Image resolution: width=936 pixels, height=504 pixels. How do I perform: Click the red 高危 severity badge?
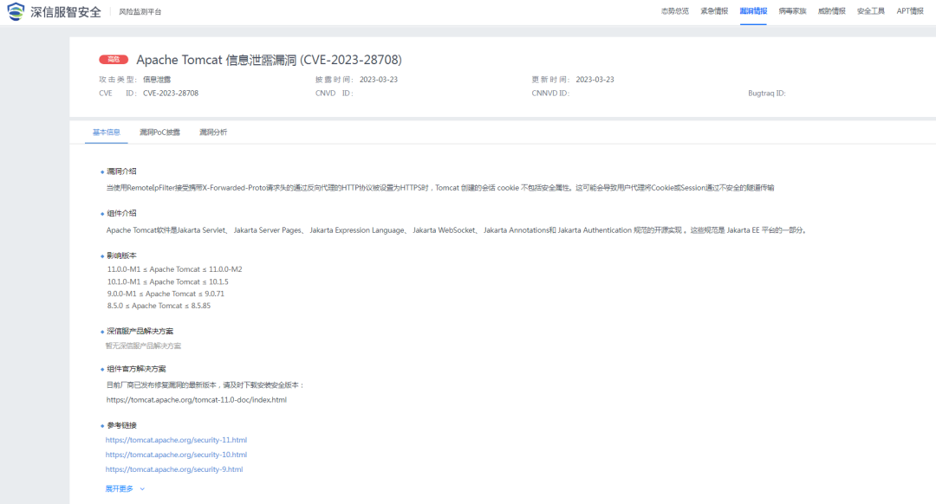click(x=114, y=60)
